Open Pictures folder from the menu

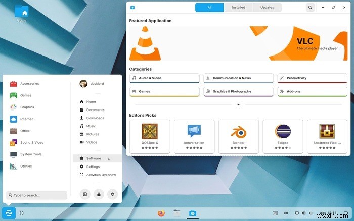(x=90, y=134)
